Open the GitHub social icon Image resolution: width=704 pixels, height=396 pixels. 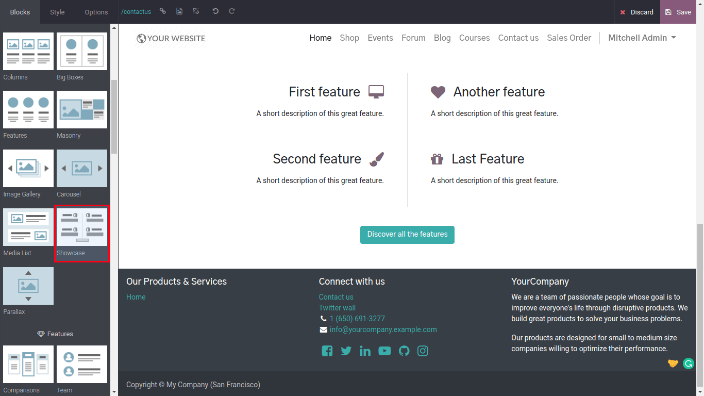404,351
